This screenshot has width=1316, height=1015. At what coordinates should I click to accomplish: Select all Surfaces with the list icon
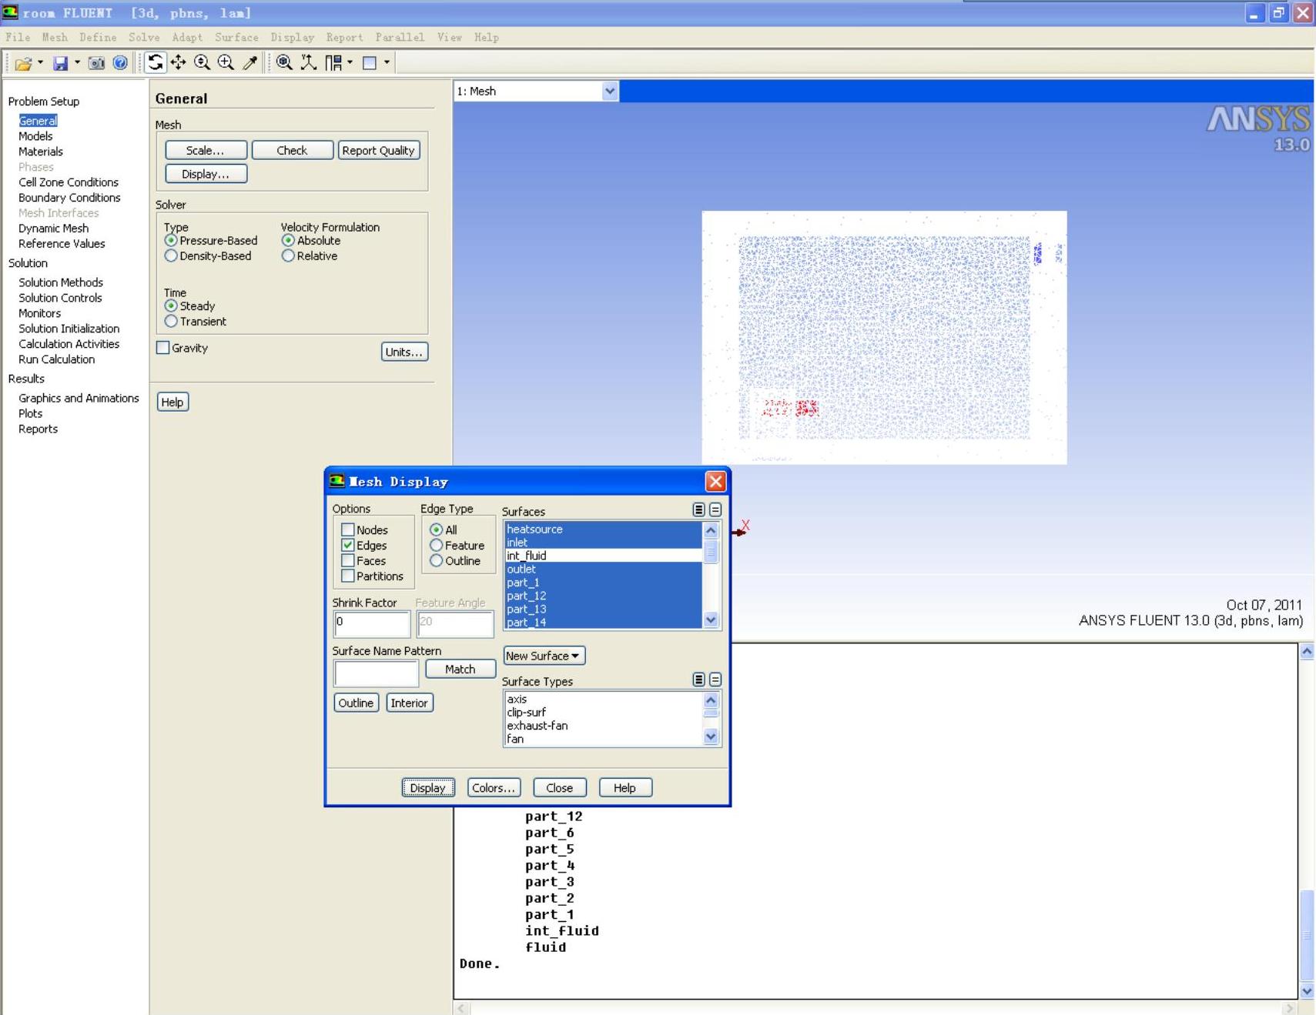tap(698, 509)
